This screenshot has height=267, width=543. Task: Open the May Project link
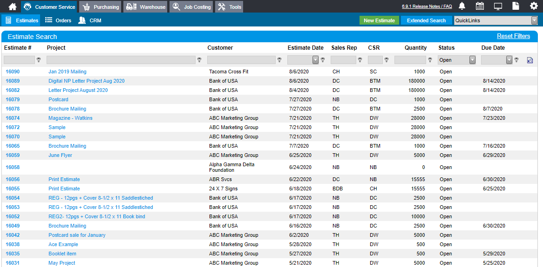(61, 263)
